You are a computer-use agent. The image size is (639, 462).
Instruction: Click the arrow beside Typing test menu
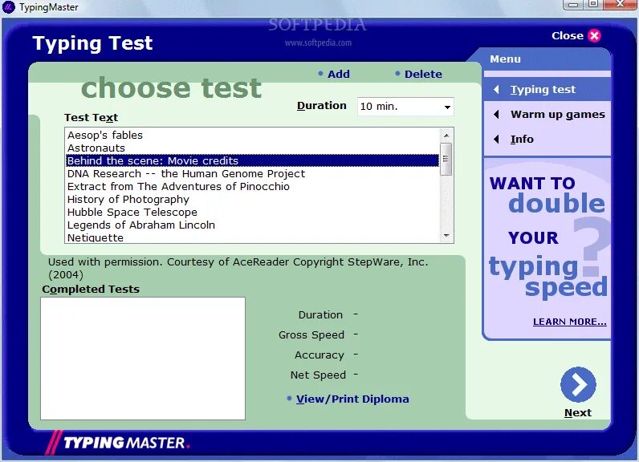pos(496,89)
